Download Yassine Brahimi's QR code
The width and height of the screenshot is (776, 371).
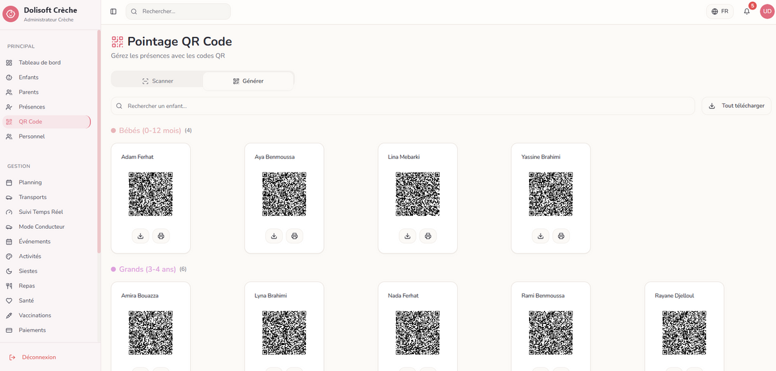coord(541,236)
